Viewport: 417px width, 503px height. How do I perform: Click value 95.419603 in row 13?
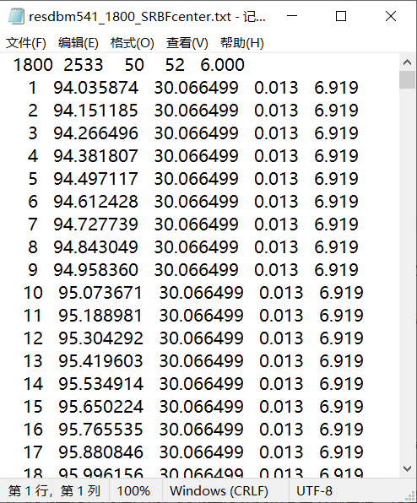(100, 361)
